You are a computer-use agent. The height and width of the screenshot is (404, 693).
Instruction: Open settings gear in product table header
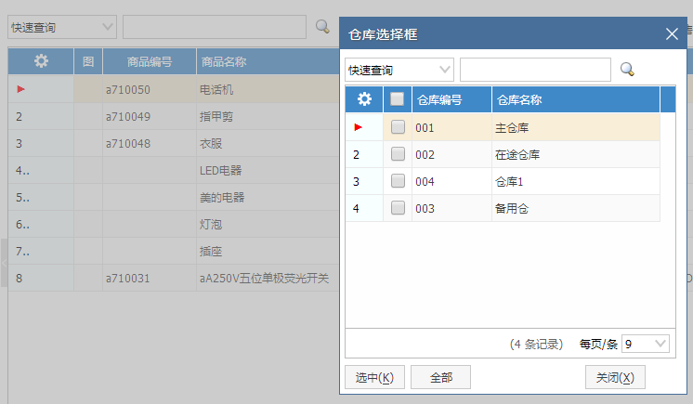click(41, 60)
